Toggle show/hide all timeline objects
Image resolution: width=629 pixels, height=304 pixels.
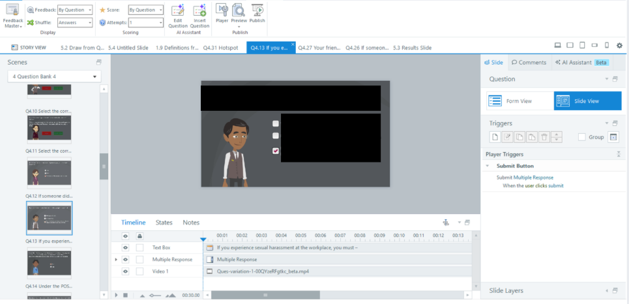click(126, 236)
